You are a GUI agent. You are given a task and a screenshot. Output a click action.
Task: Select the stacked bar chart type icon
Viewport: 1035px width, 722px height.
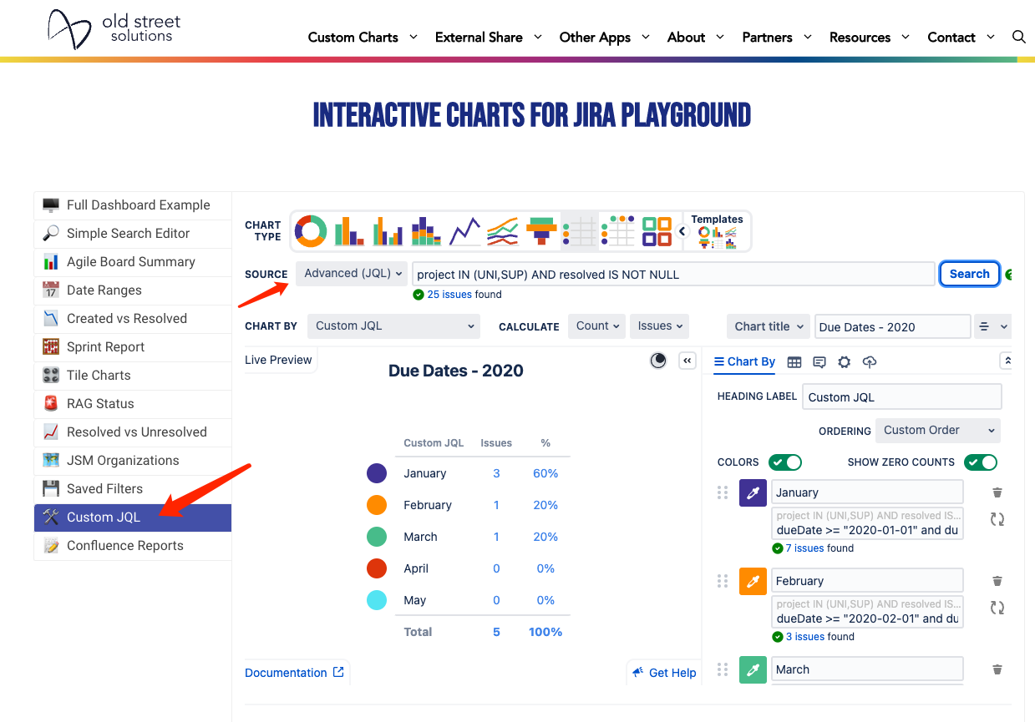click(426, 231)
